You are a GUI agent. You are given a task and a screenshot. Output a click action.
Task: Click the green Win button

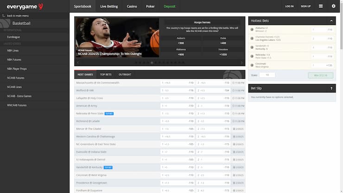(x=320, y=75)
